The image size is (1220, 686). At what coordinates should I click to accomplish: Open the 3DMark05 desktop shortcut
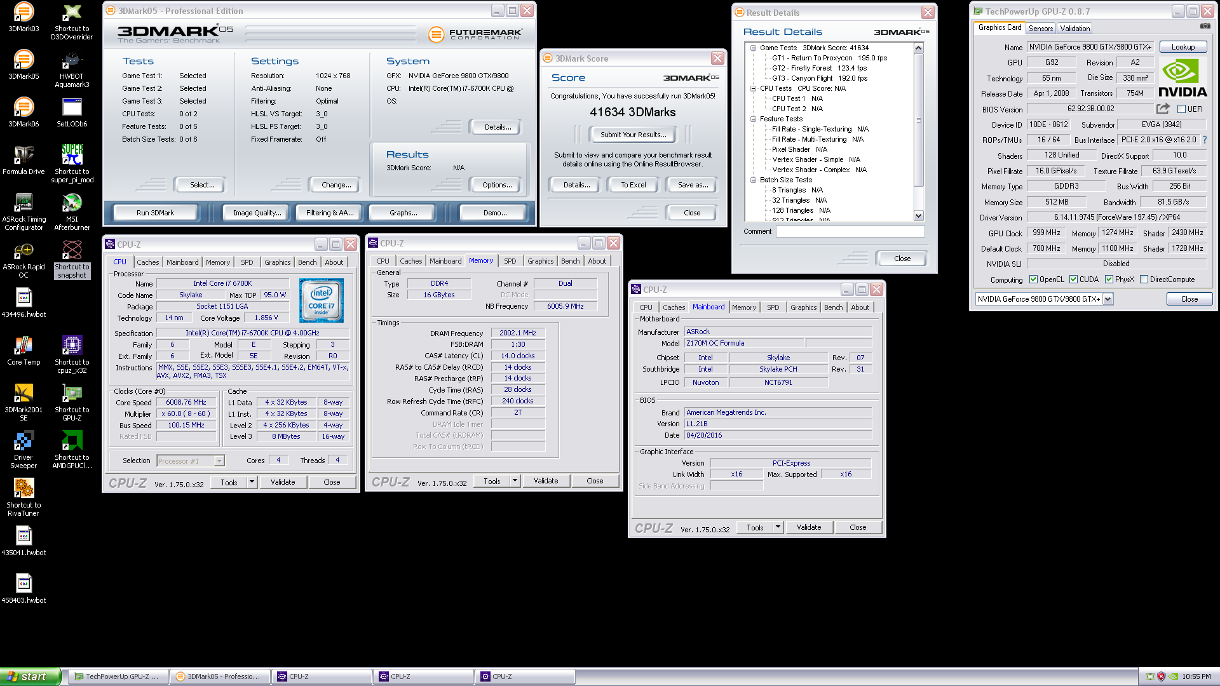tap(24, 65)
